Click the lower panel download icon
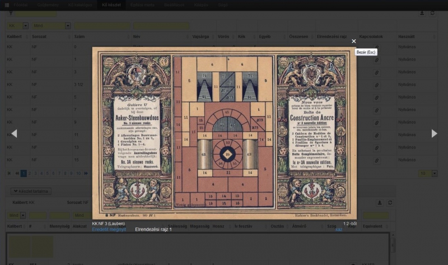The height and width of the screenshot is (265, 448). (x=380, y=203)
